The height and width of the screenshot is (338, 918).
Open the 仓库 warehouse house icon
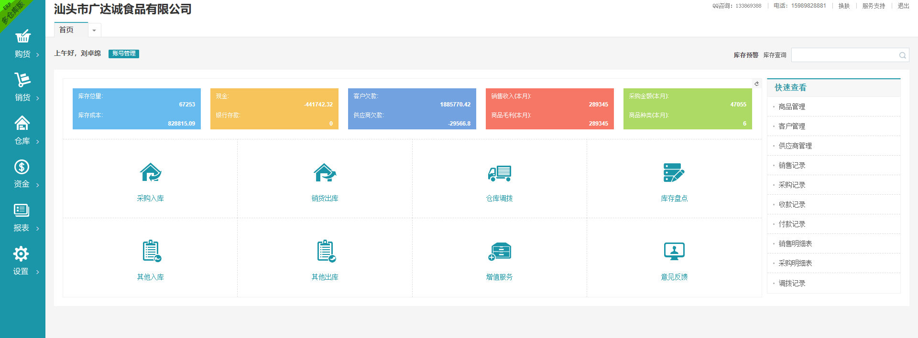pos(22,123)
